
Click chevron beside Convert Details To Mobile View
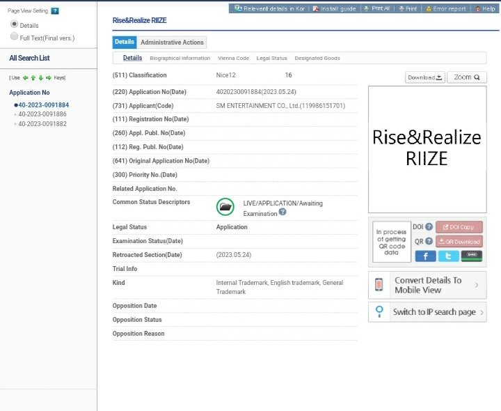tap(477, 285)
